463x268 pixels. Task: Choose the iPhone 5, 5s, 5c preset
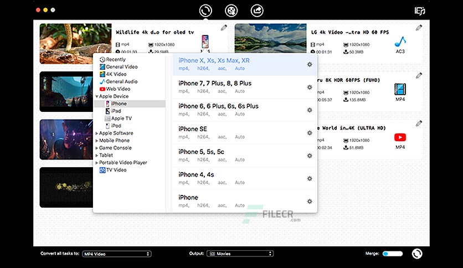(x=245, y=156)
